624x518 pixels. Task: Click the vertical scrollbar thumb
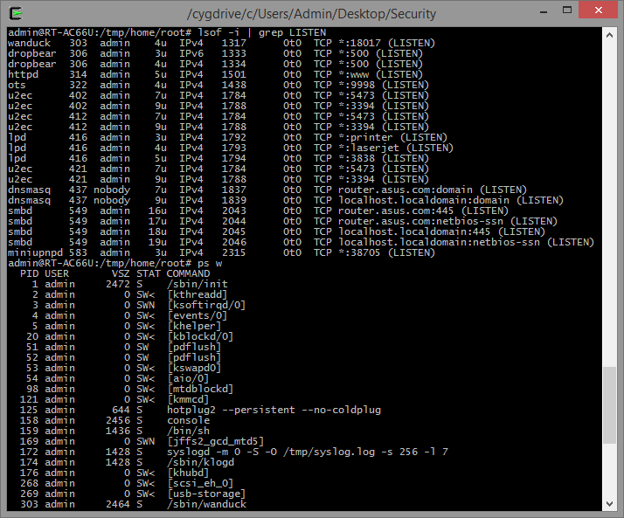609,405
